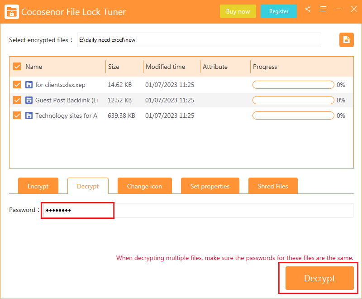
Task: Click modified time of for clients.xlsx.xep
Action: pyautogui.click(x=170, y=85)
